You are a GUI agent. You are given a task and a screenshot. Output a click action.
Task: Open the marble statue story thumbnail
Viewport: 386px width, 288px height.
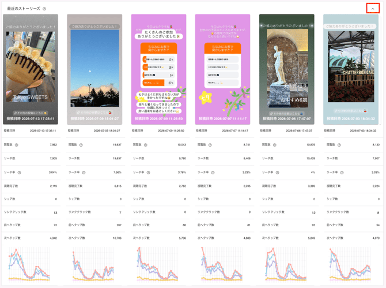tap(286, 69)
